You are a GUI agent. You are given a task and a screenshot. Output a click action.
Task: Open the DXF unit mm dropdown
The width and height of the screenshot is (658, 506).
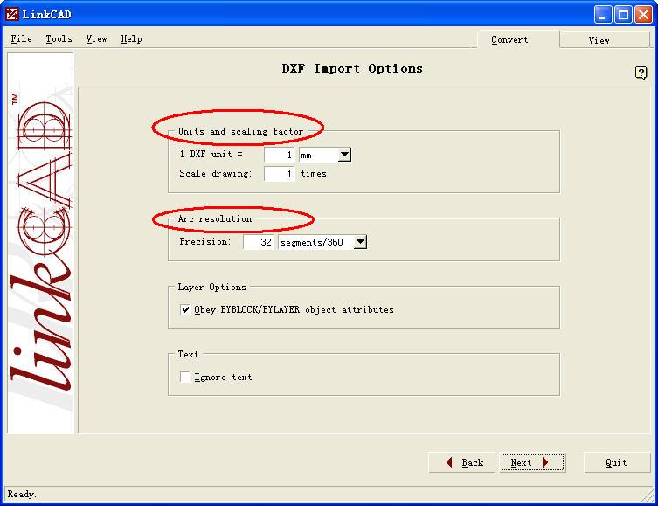[343, 155]
